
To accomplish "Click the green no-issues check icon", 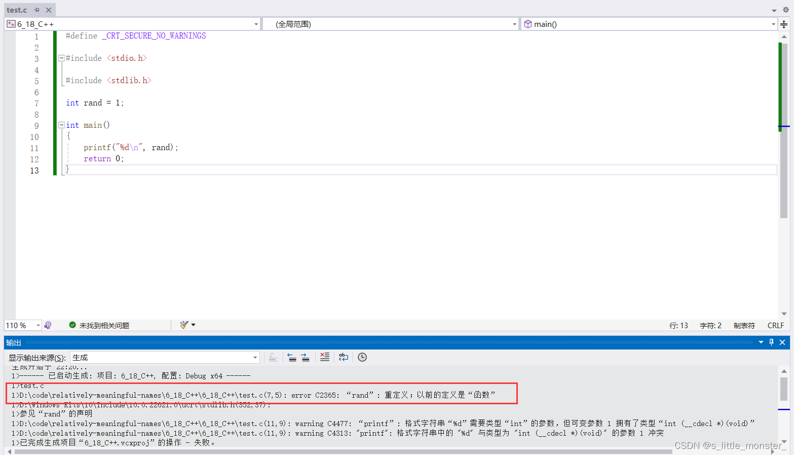I will click(72, 325).
